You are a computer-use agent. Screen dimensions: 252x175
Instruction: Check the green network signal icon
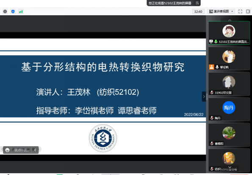point(21,11)
